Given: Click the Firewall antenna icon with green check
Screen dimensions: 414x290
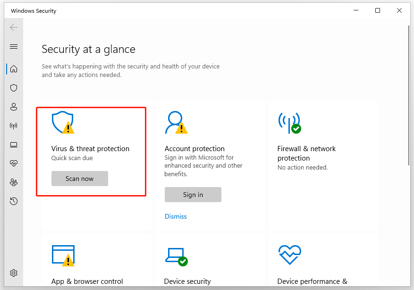Looking at the screenshot, I should pyautogui.click(x=290, y=123).
